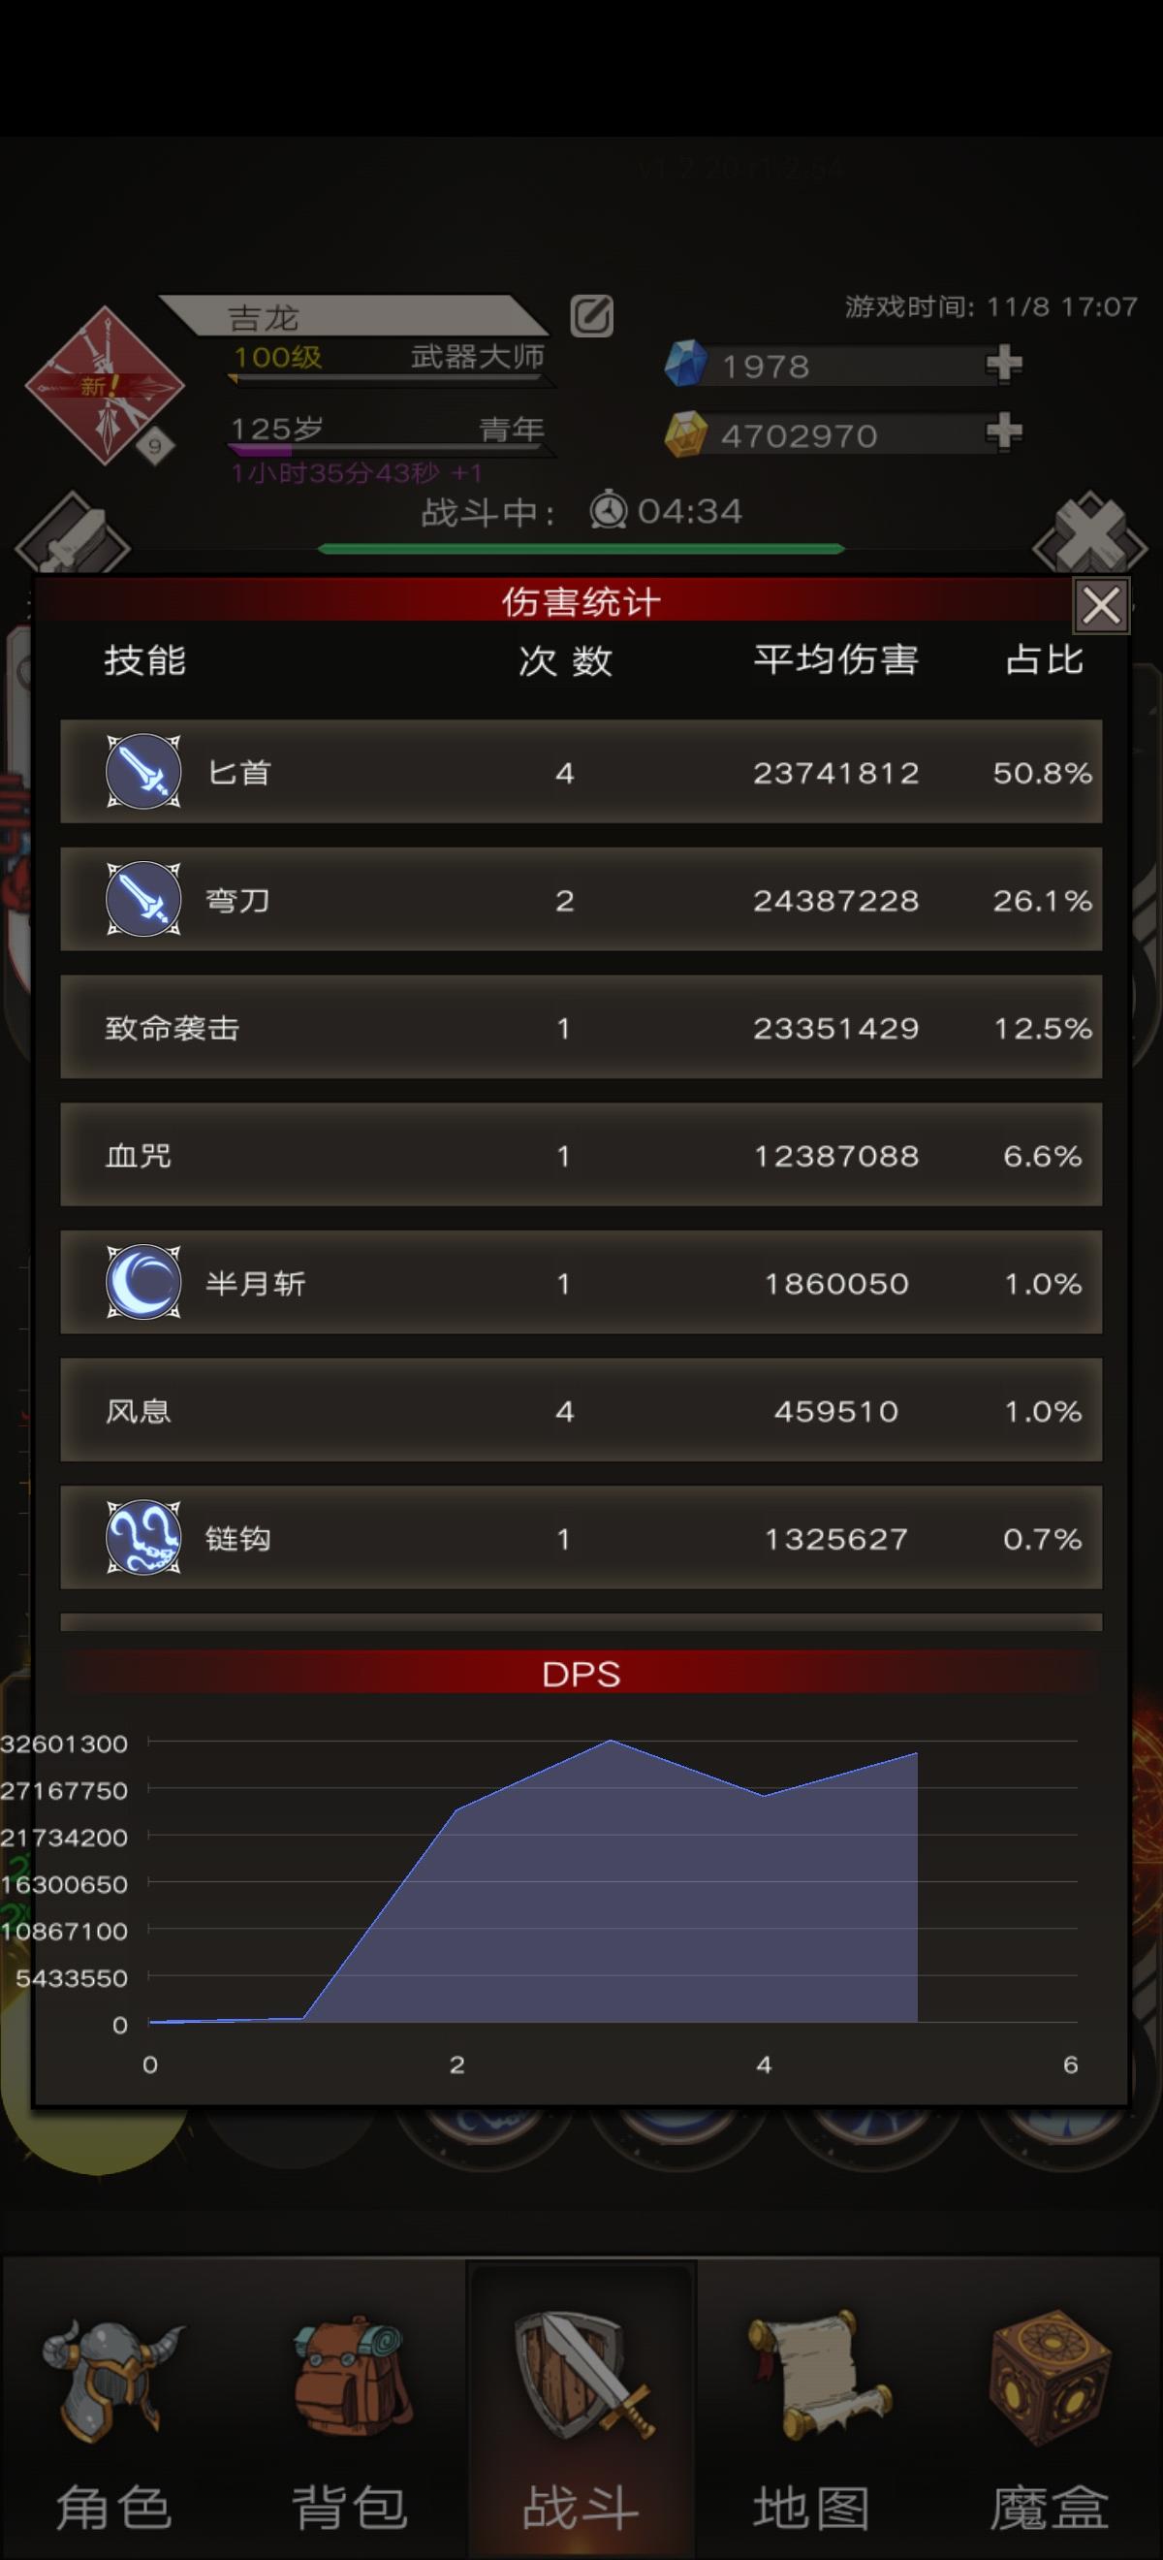
Task: Close the 伤害统计 damage statistics panel
Action: [x=1100, y=605]
